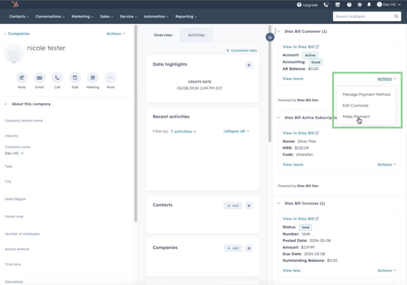Open the Service menu
This screenshot has height=285, width=407.
[128, 16]
